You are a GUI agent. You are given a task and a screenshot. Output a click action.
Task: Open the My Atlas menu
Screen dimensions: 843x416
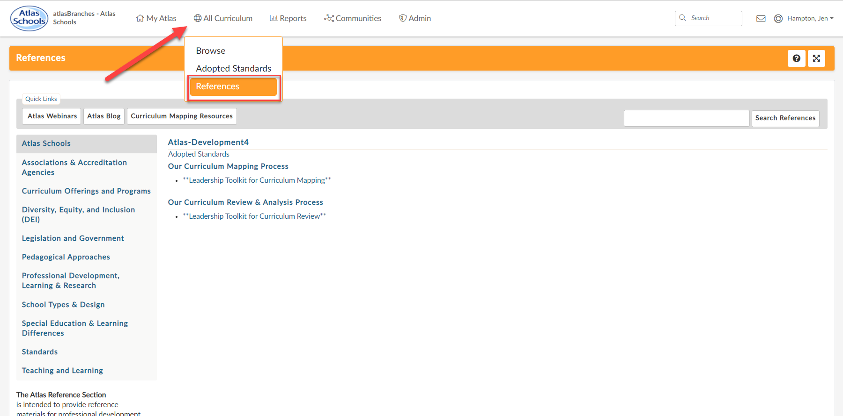click(x=156, y=18)
